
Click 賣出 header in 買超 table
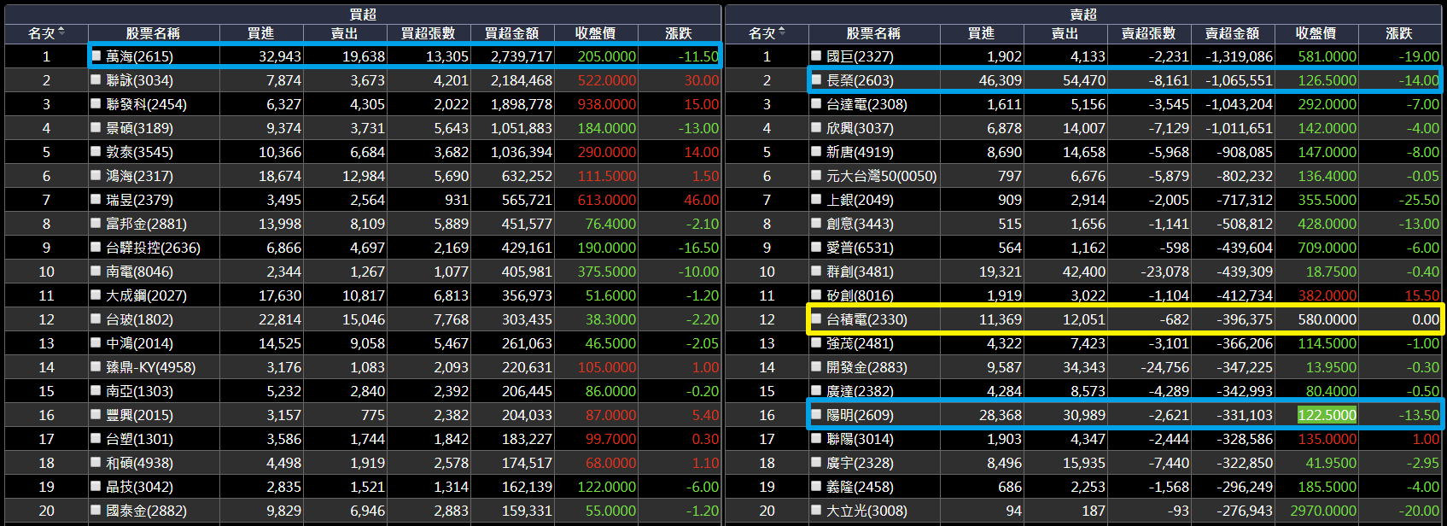click(345, 33)
